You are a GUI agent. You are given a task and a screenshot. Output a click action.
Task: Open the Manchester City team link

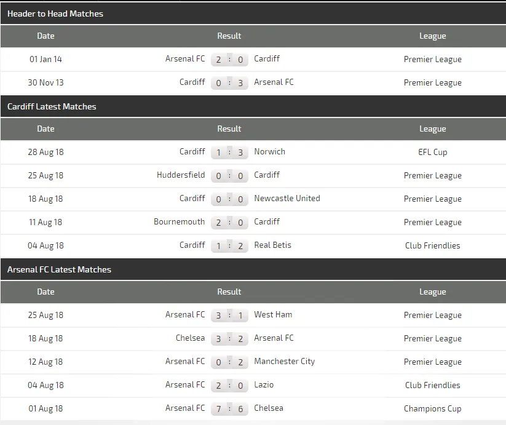point(284,361)
